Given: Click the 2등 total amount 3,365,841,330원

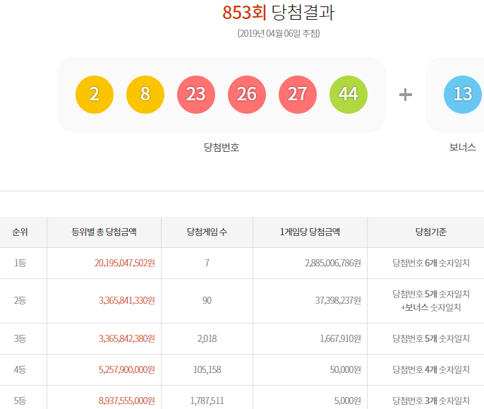Looking at the screenshot, I should (126, 300).
